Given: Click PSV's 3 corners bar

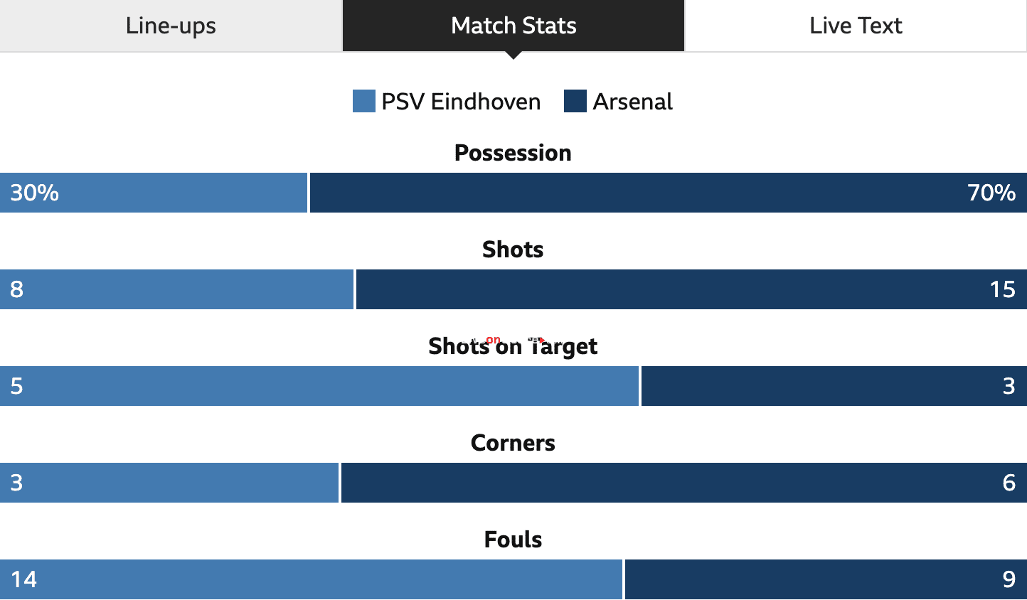Looking at the screenshot, I should point(169,483).
